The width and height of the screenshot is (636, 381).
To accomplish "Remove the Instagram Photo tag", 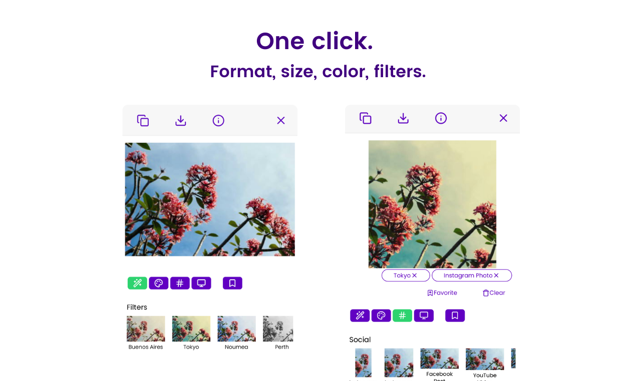I will tap(496, 275).
